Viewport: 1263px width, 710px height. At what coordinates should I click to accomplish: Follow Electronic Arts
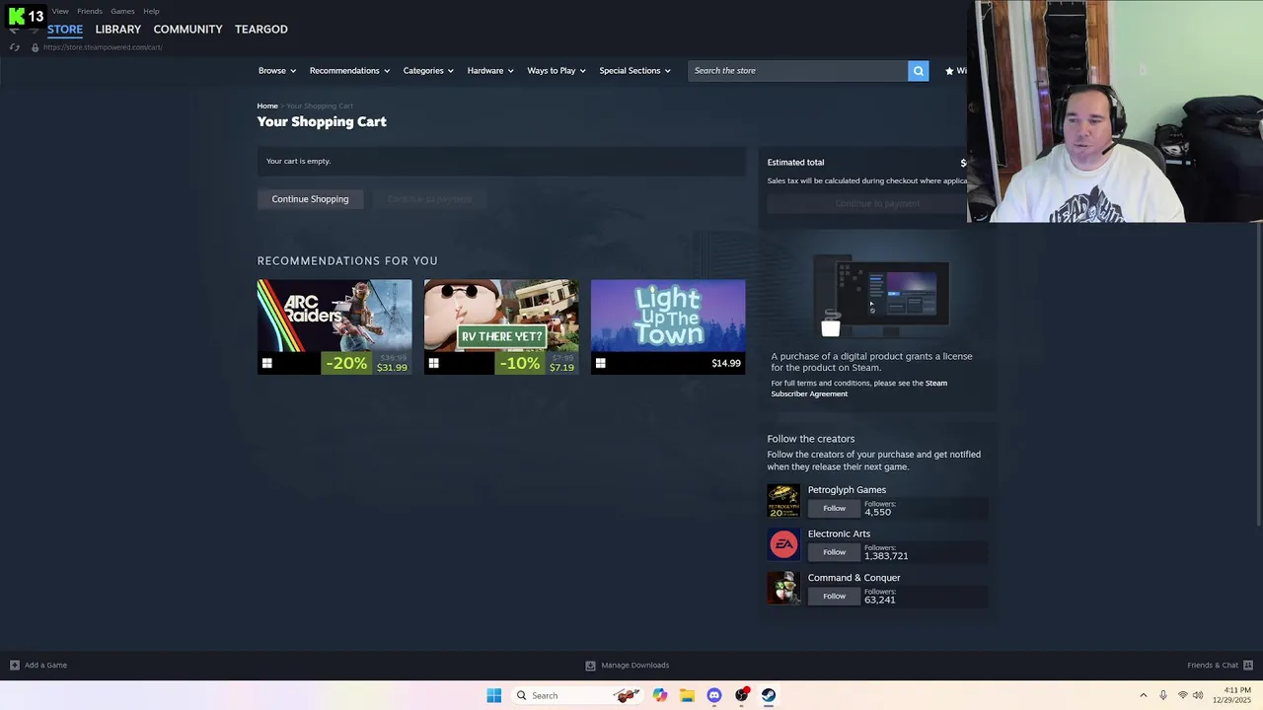834,552
